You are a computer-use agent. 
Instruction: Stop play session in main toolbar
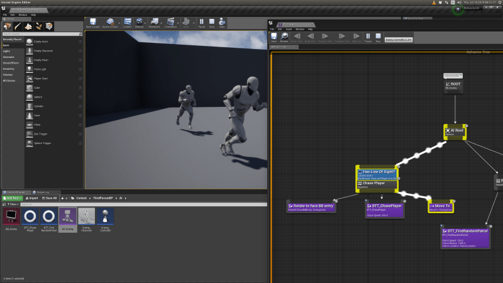pyautogui.click(x=213, y=23)
